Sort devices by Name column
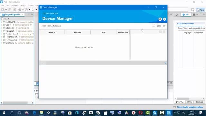This screenshot has width=206, height=116. (x=51, y=32)
